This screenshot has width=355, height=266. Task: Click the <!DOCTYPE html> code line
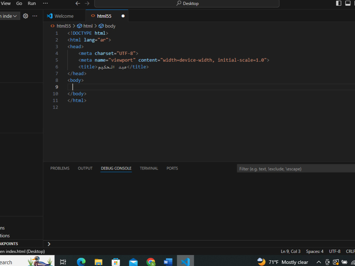88,33
